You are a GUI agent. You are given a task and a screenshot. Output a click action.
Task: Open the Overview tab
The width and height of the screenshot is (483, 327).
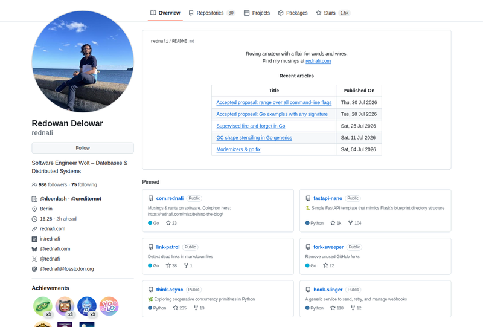(x=165, y=13)
